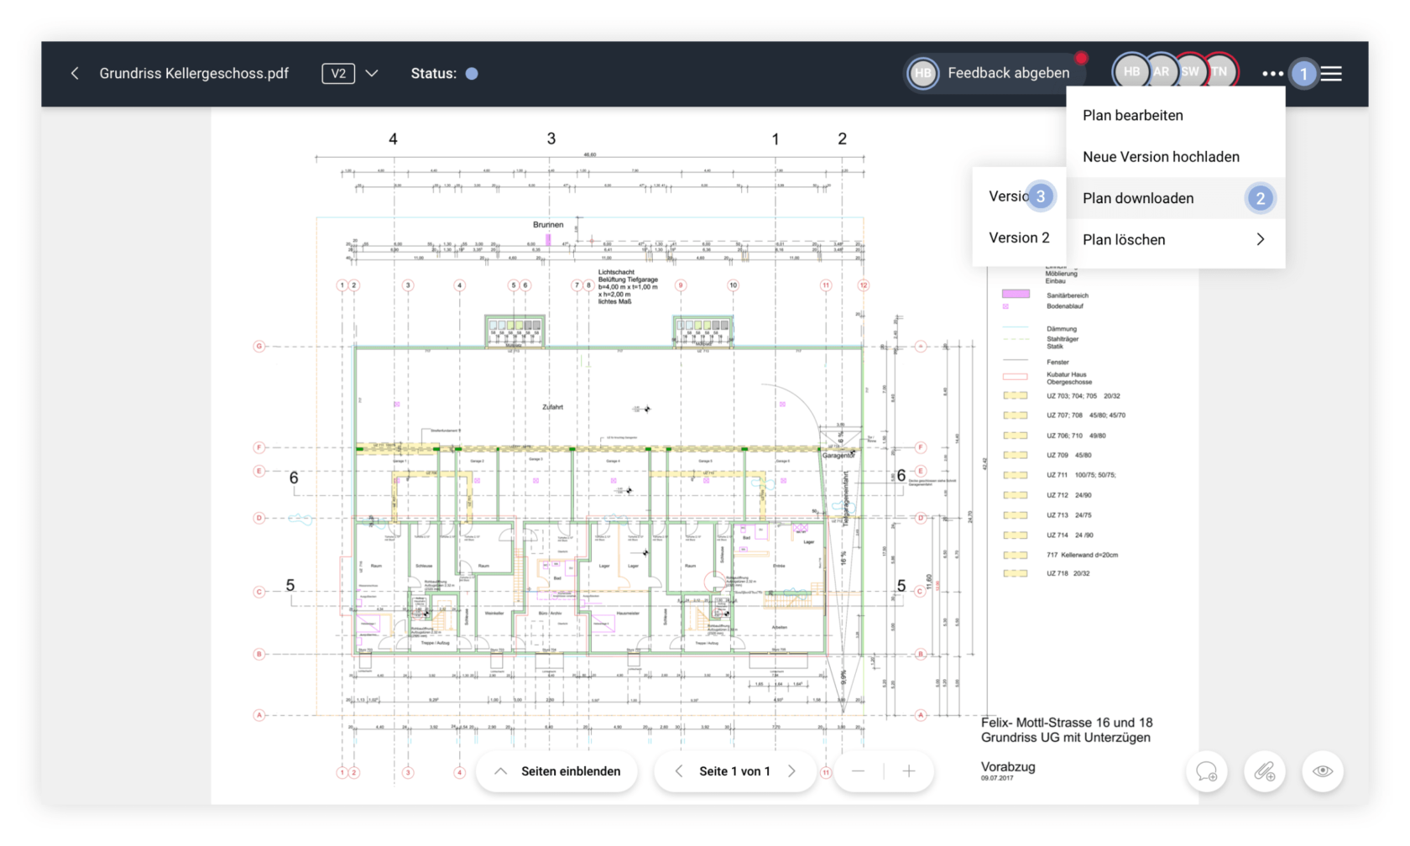The height and width of the screenshot is (846, 1410).
Task: Go to next page arrow
Action: (x=791, y=771)
